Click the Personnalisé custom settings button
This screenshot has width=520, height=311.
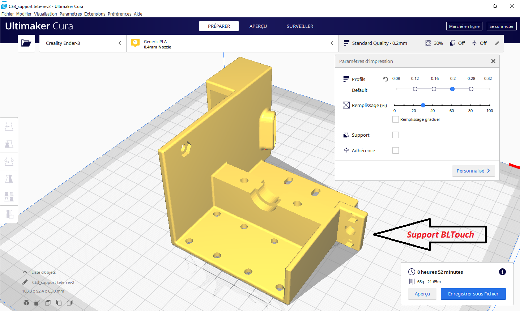(x=473, y=171)
